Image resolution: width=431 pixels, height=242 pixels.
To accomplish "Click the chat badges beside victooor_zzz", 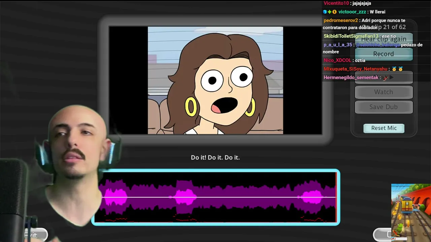I will [x=330, y=12].
